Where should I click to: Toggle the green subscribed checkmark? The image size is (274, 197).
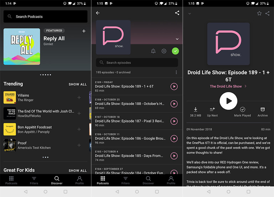point(175,51)
